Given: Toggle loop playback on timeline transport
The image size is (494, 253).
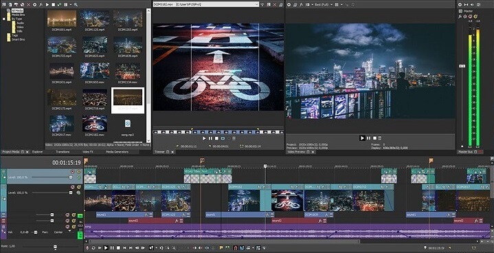Looking at the screenshot, I should pyautogui.click(x=93, y=248).
